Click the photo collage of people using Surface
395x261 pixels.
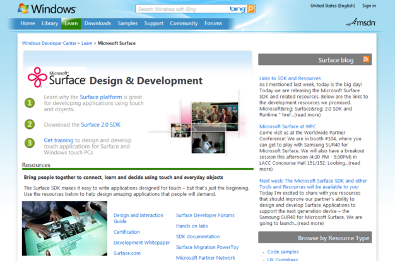pos(204,128)
